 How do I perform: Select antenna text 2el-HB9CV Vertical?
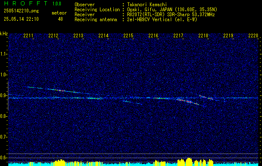click(x=150, y=20)
